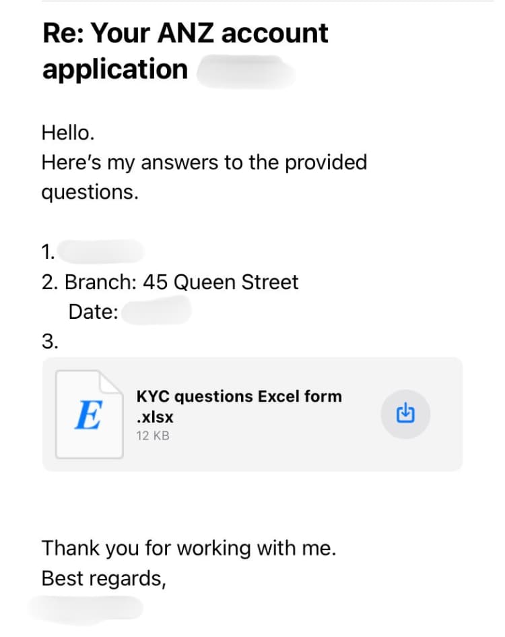
Task: Click the 'Hello.' greeting line
Action: pos(68,133)
